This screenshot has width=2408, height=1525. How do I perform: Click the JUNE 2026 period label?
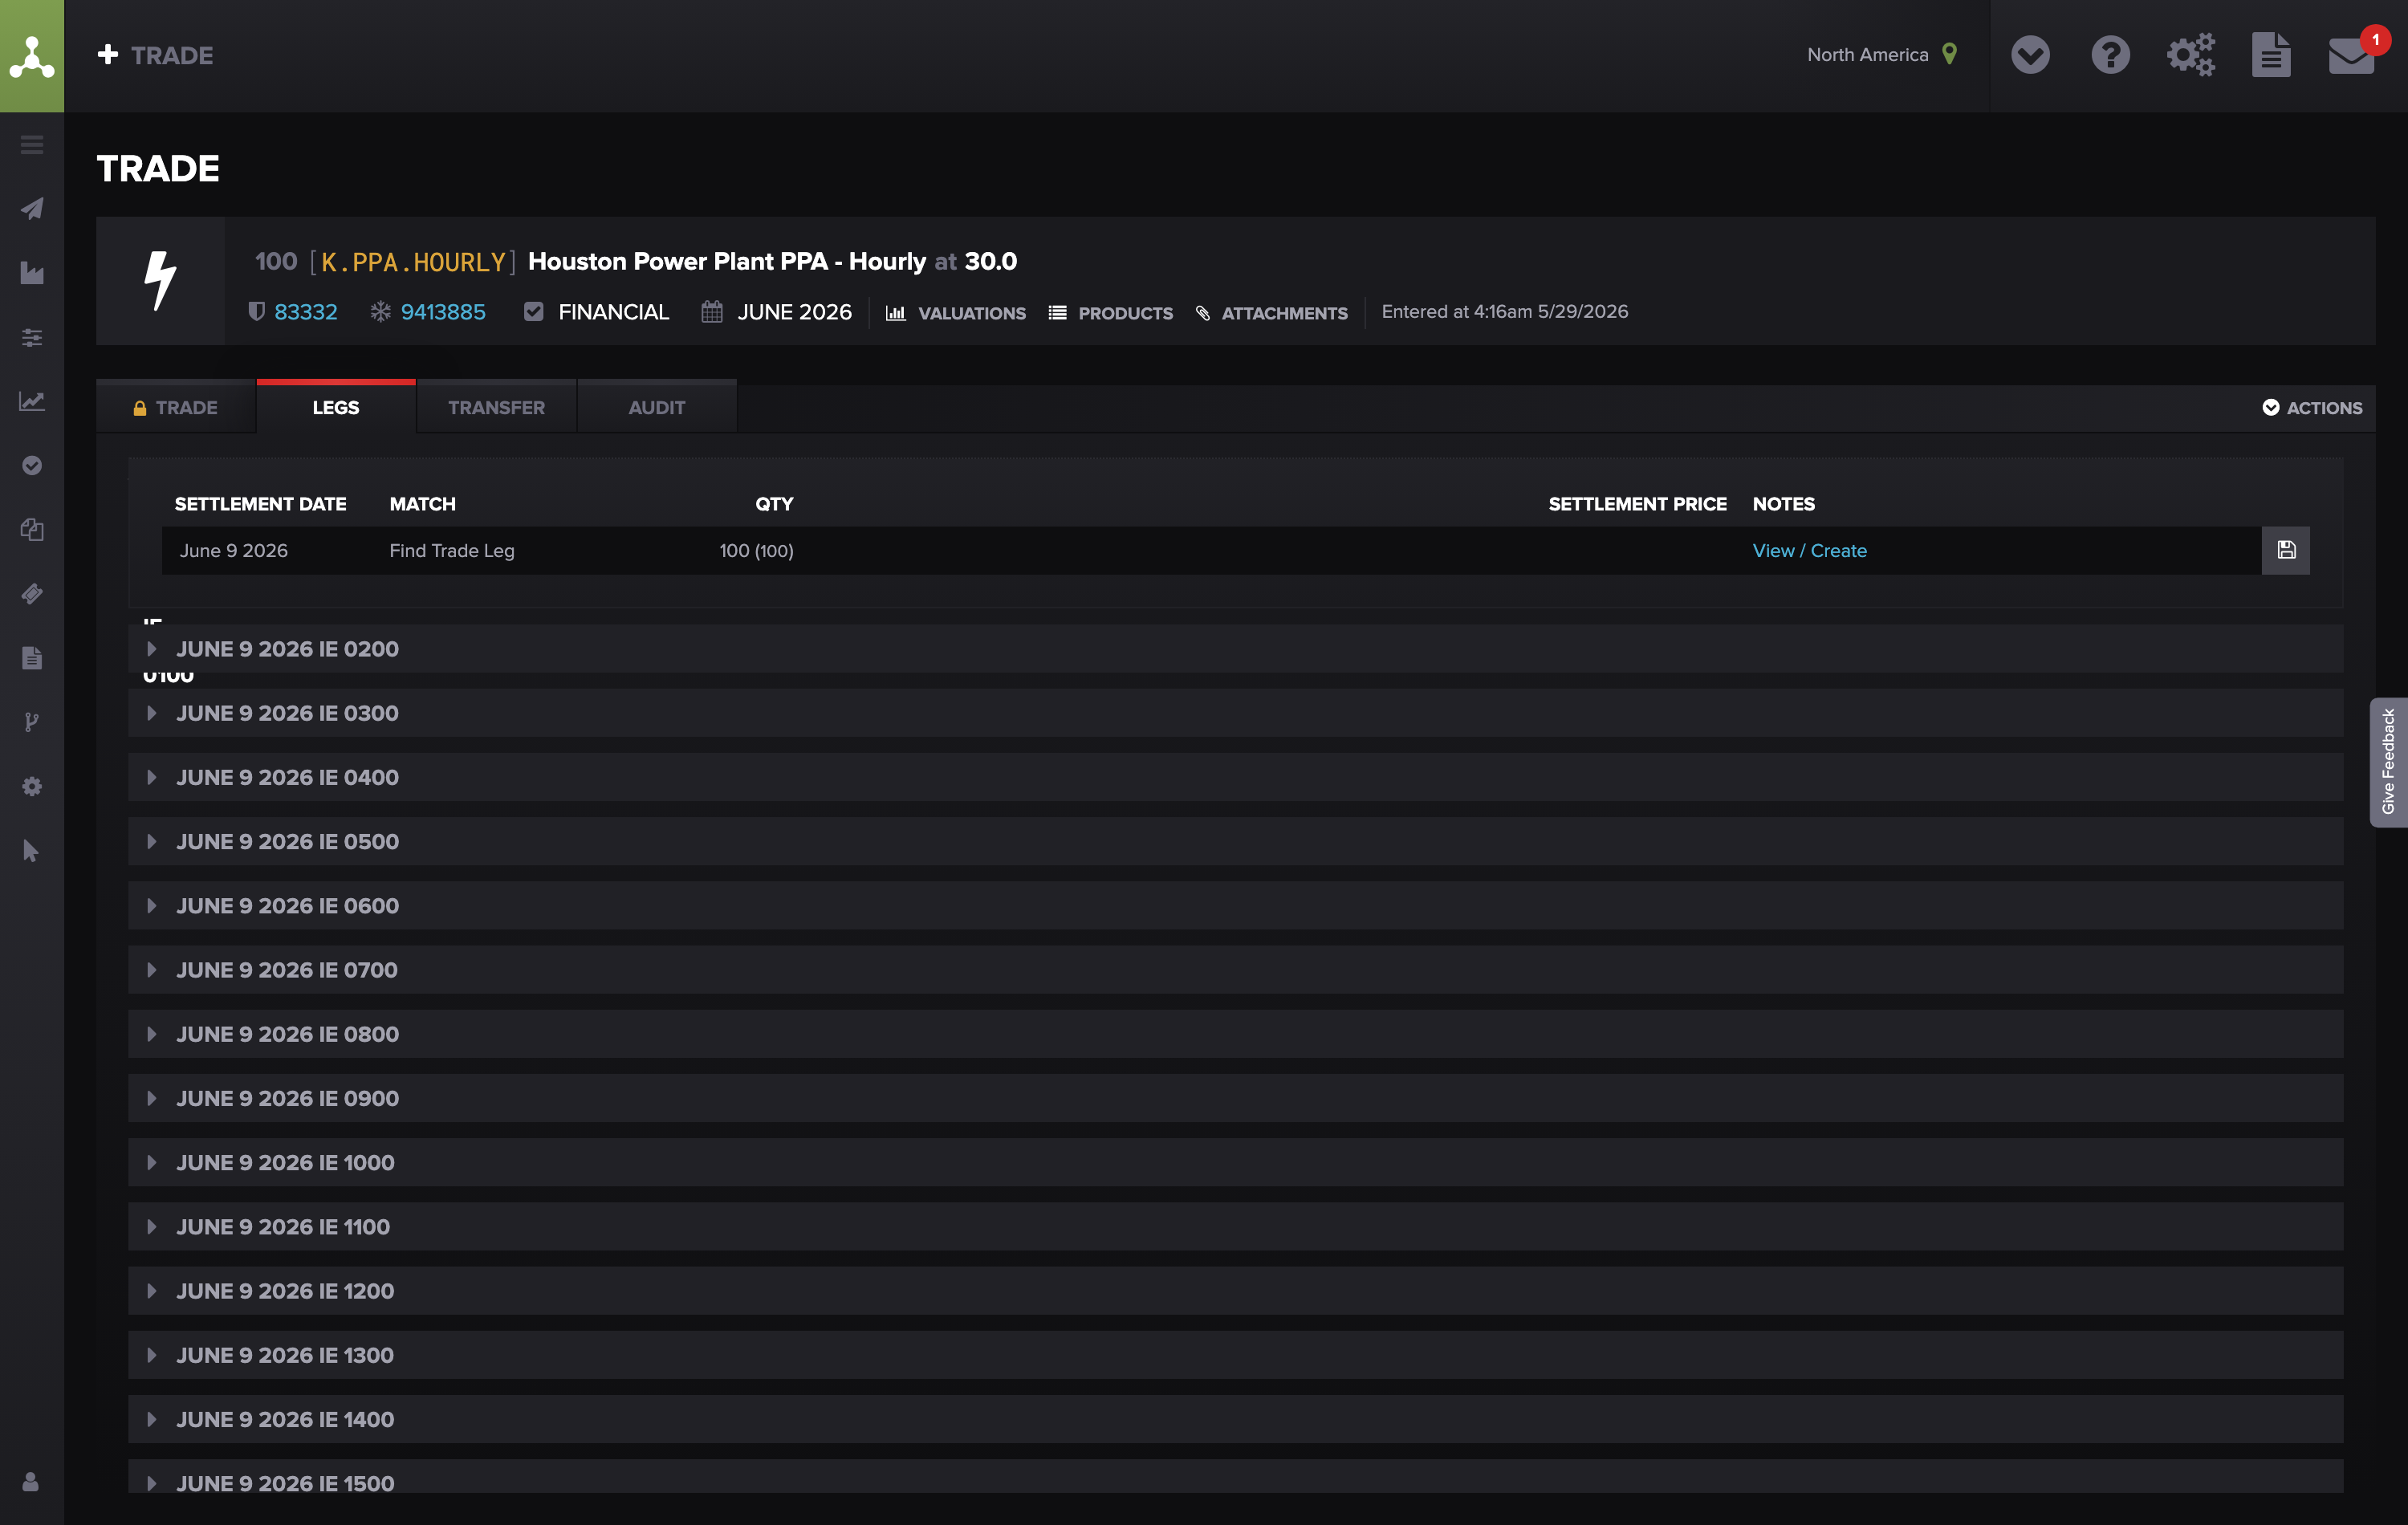(795, 312)
